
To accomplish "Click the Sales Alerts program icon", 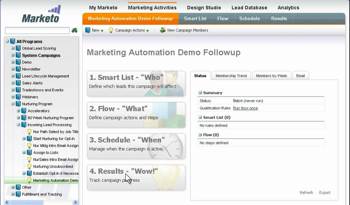I will click(x=18, y=83).
